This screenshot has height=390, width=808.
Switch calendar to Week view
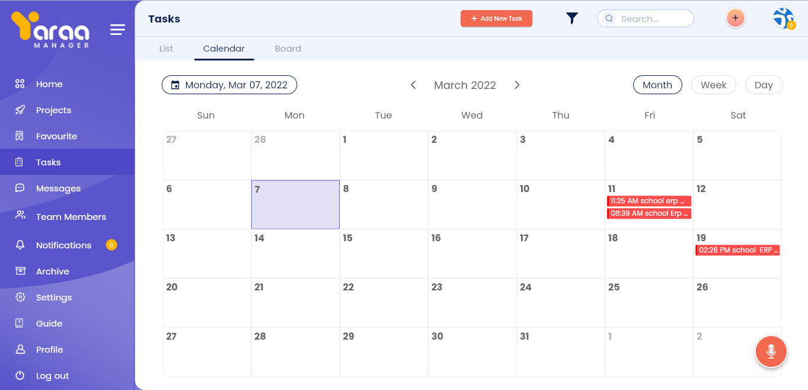713,85
